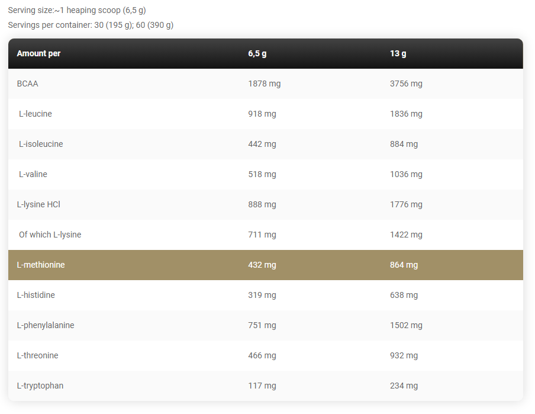Select the 864 mg methionine value
This screenshot has width=535, height=414.
[404, 265]
